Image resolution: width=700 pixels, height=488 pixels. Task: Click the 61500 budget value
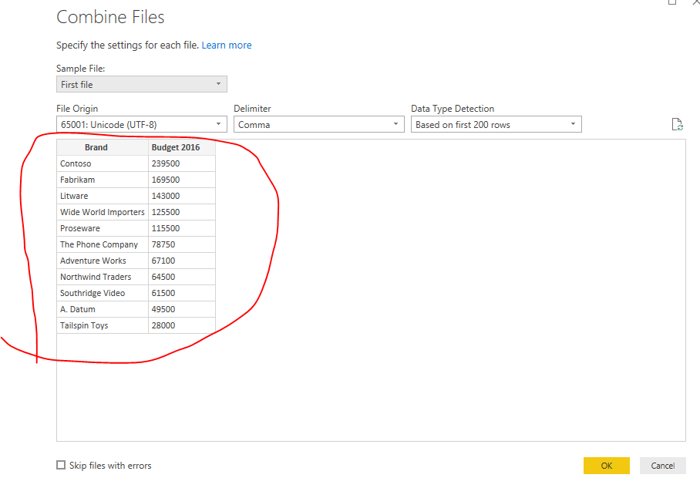[x=182, y=293]
